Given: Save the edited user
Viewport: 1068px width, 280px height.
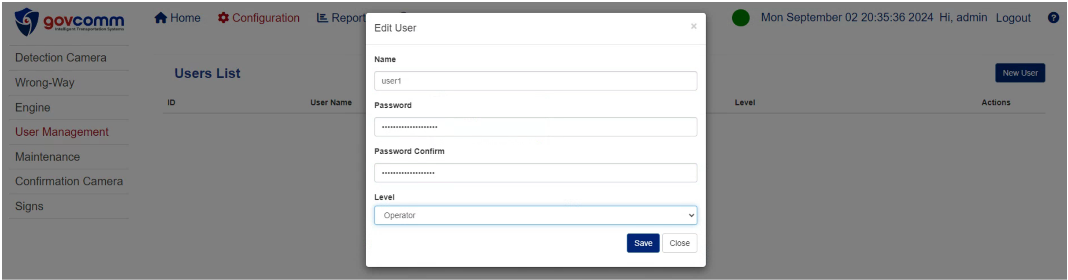Looking at the screenshot, I should pos(643,243).
